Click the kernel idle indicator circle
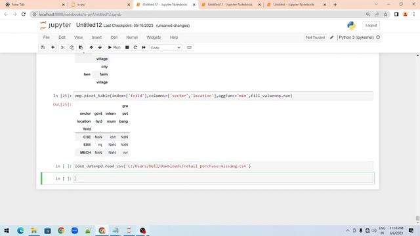Screen dimensions: 420x236 [378, 37]
